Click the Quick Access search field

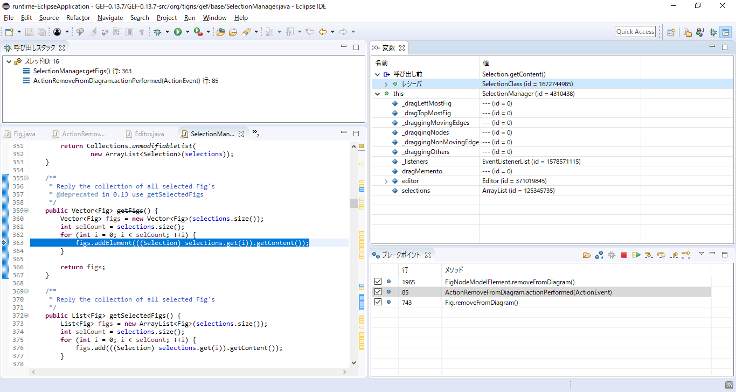(635, 32)
